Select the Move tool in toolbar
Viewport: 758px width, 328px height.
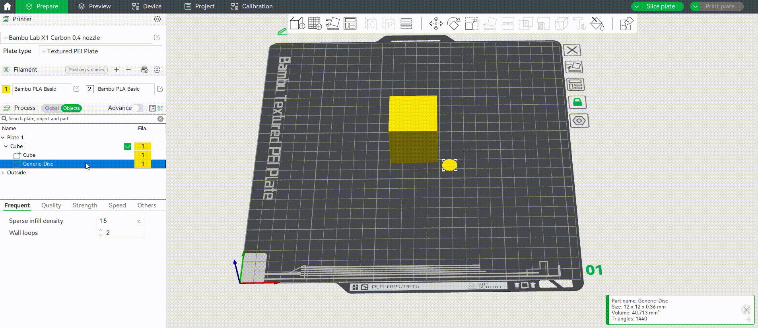(x=436, y=23)
